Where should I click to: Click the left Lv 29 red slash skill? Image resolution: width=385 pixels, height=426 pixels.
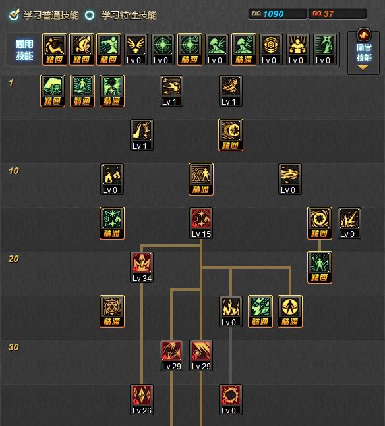[171, 356]
